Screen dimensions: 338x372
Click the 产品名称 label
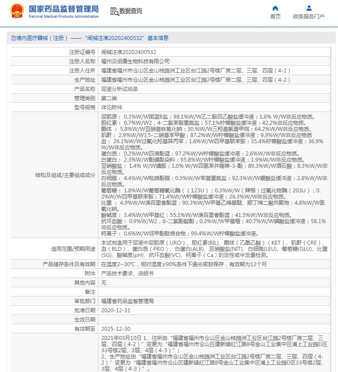coord(85,89)
